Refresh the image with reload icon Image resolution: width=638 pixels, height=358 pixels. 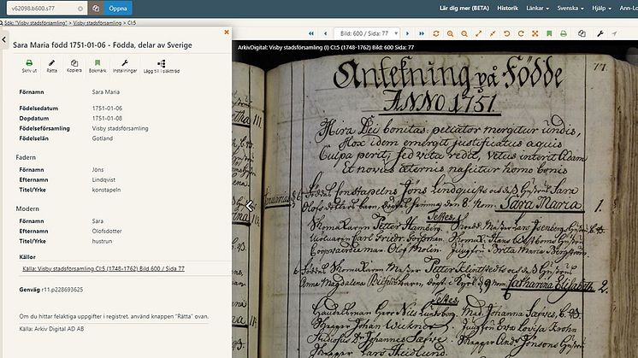click(435, 33)
